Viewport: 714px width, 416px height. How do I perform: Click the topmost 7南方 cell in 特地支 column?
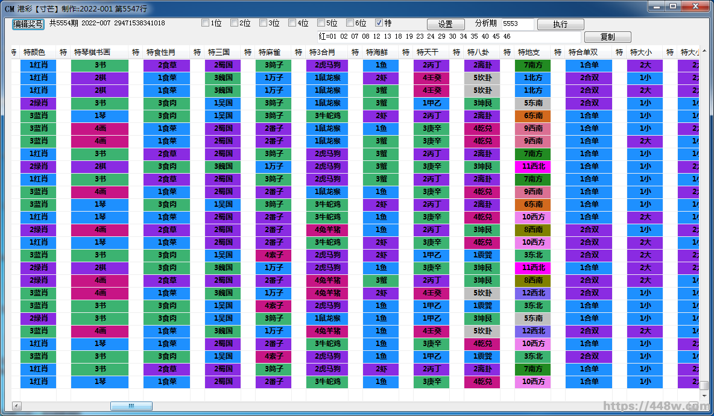tap(533, 65)
